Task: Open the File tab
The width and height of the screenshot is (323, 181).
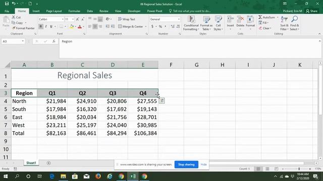Action: (7, 11)
